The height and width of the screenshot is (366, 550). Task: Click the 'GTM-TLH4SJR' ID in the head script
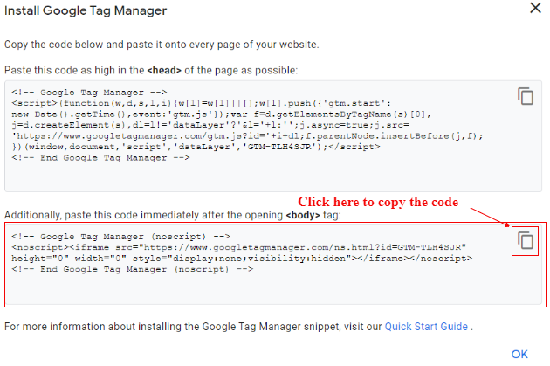[x=279, y=147]
